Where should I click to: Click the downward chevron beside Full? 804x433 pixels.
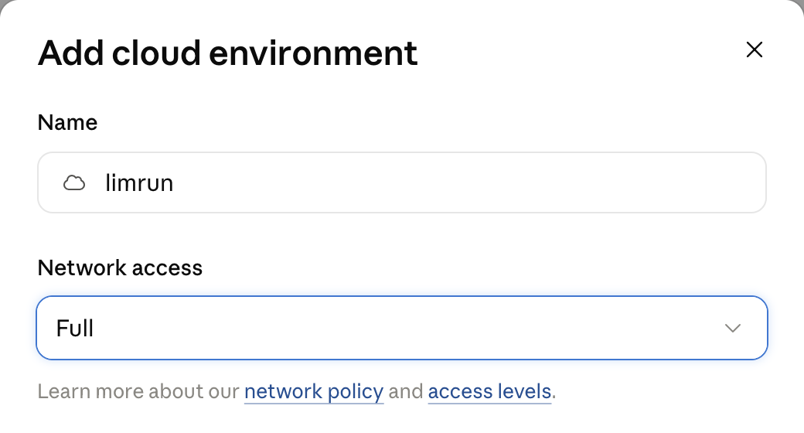[x=733, y=328]
